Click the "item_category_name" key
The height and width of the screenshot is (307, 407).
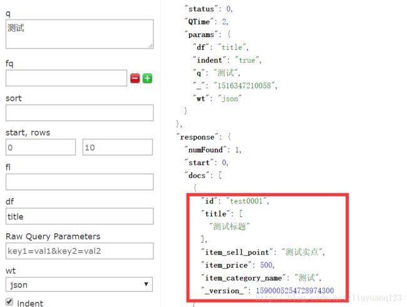pyautogui.click(x=244, y=278)
